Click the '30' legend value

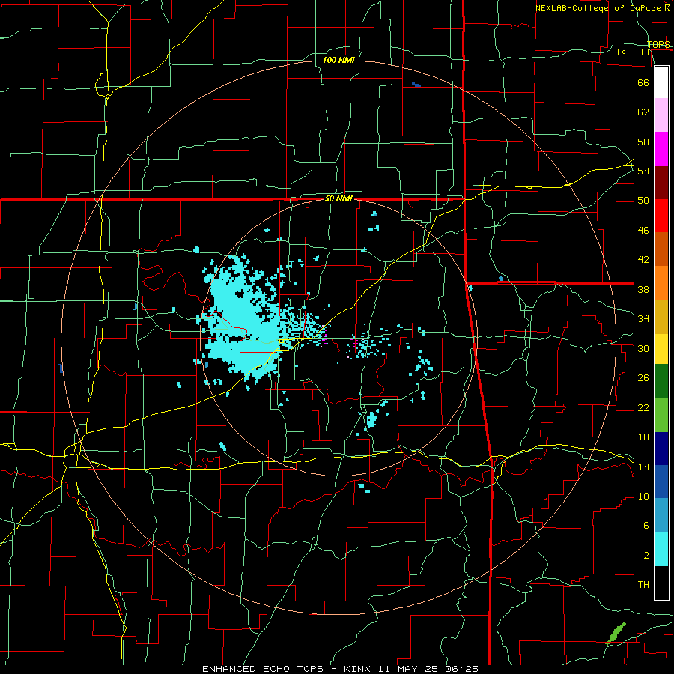[643, 348]
